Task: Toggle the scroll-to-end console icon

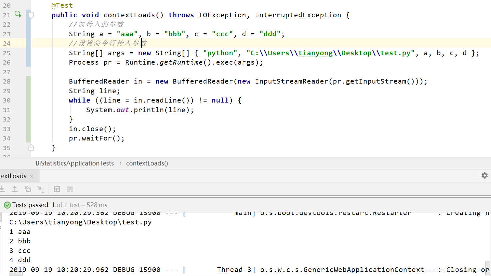Action: pos(41,189)
